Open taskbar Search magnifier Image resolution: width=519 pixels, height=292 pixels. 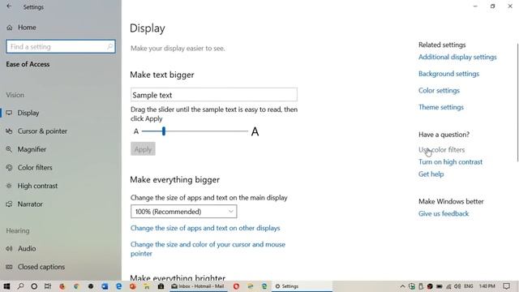tap(20, 286)
